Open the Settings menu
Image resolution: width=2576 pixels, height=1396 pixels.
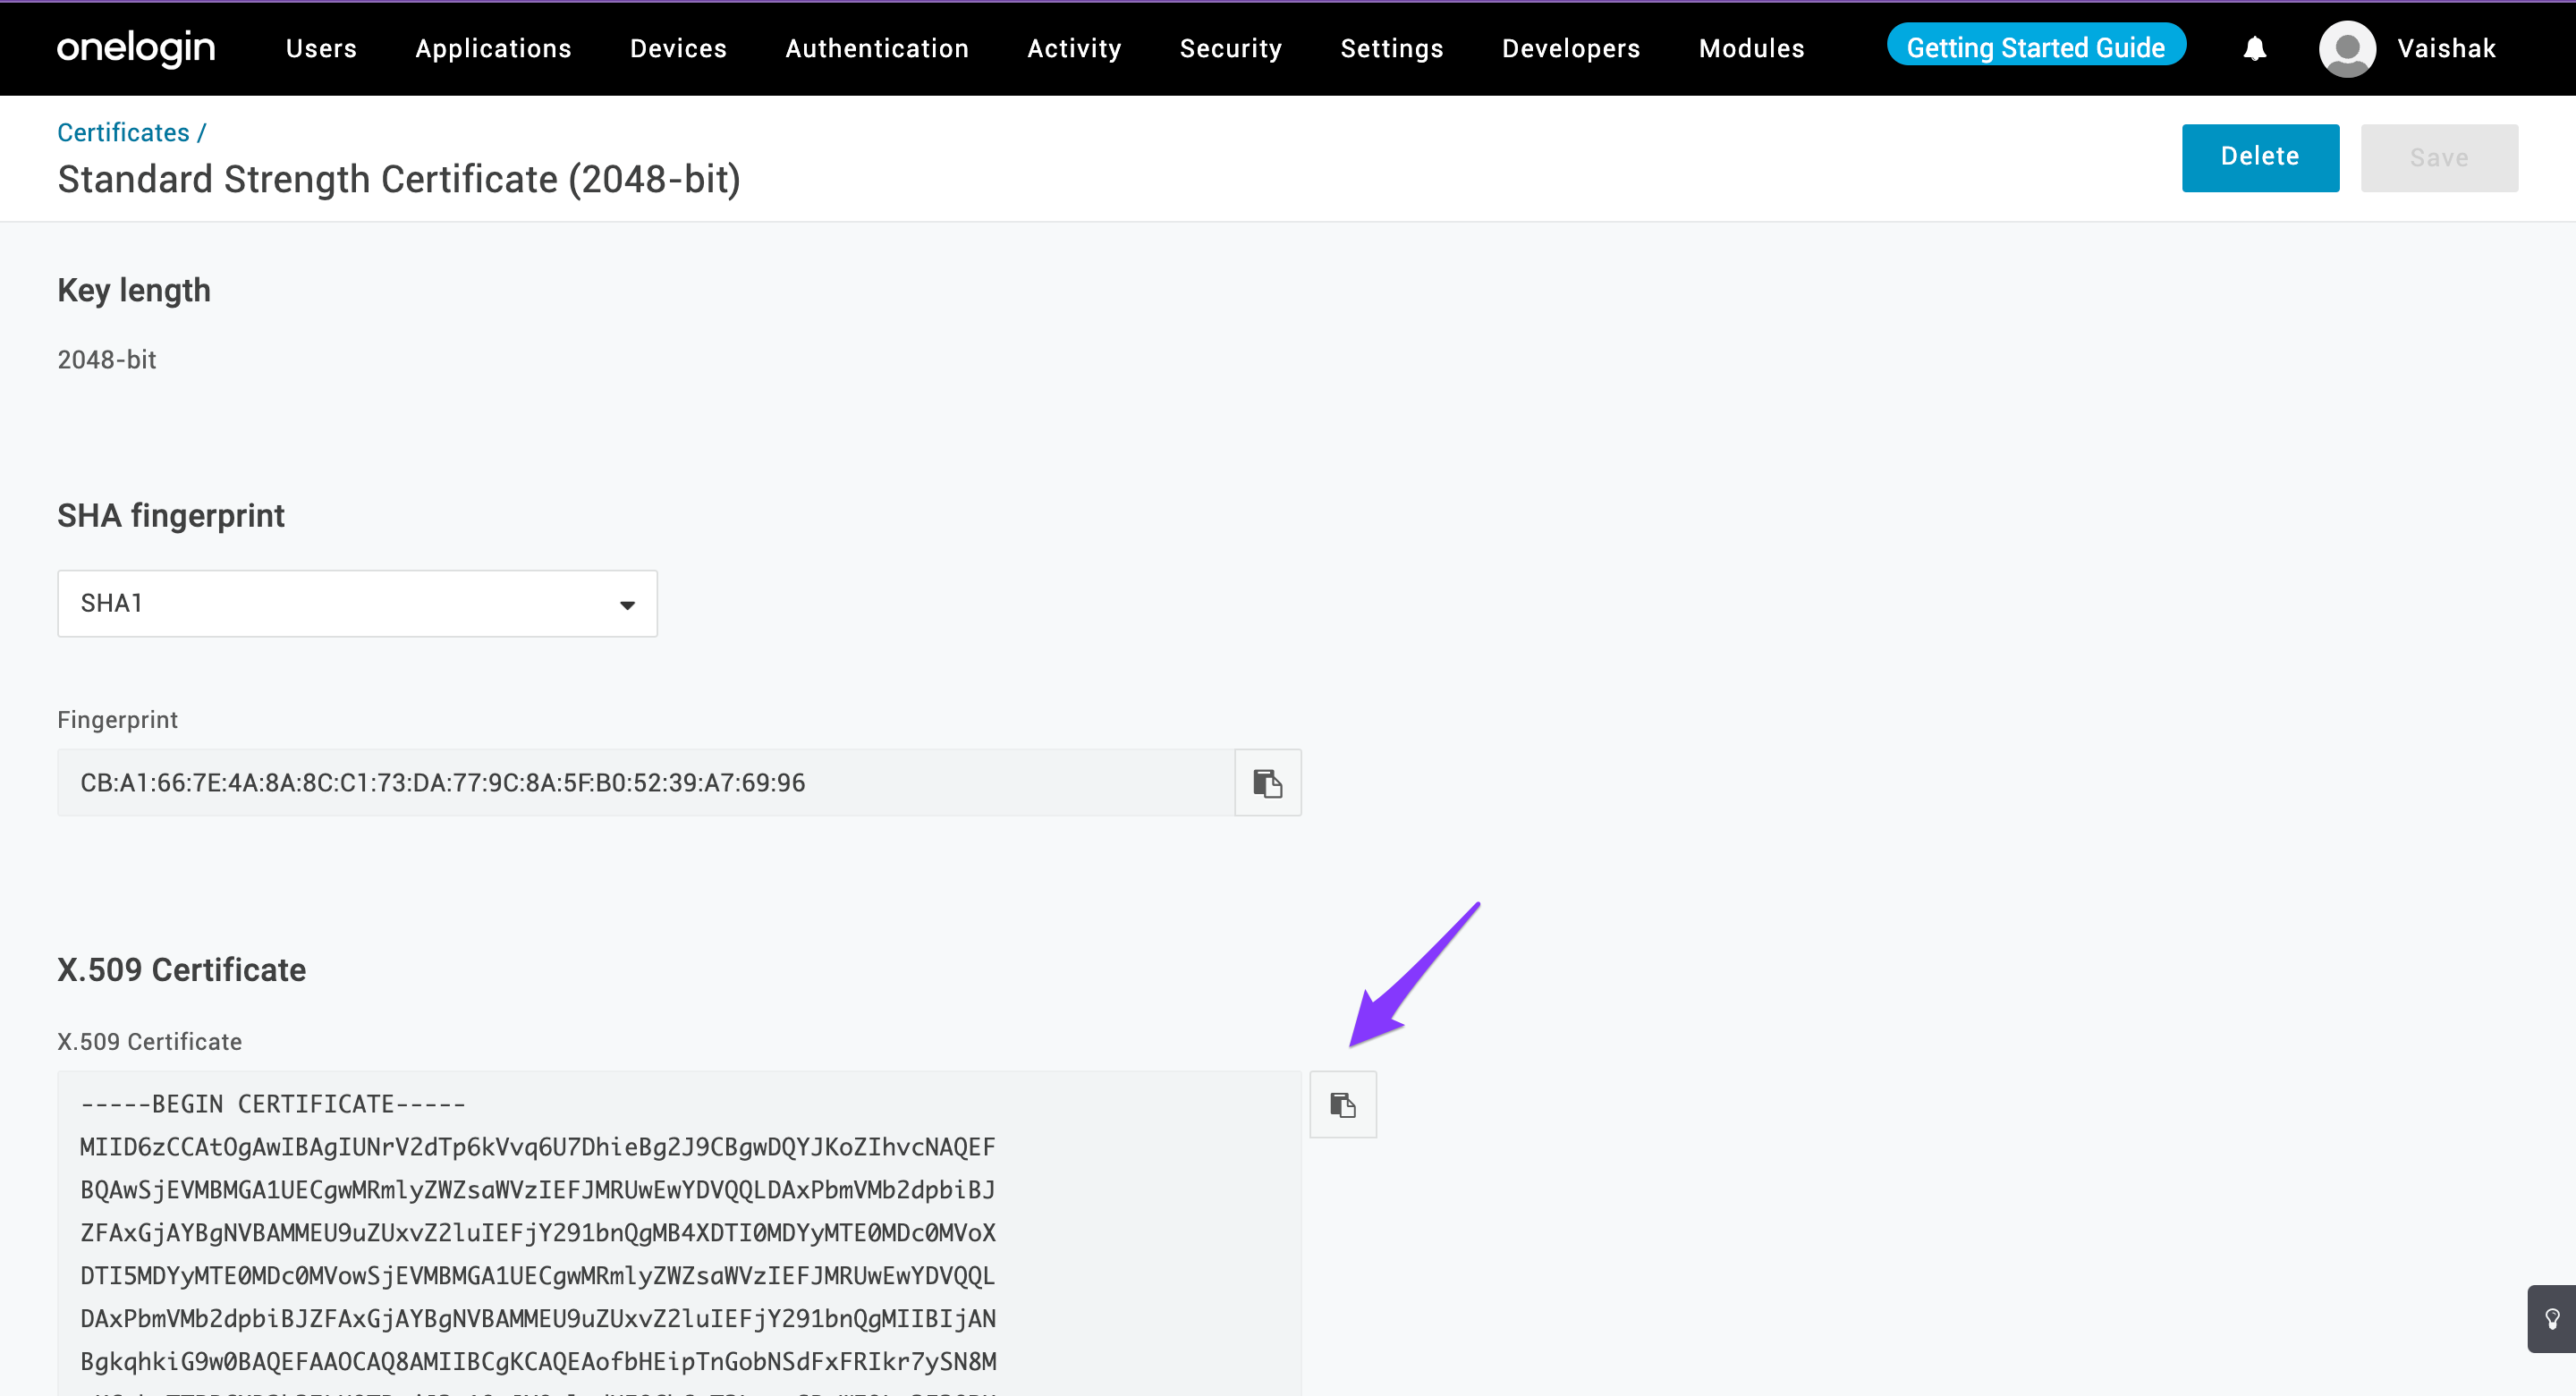pyautogui.click(x=1391, y=48)
